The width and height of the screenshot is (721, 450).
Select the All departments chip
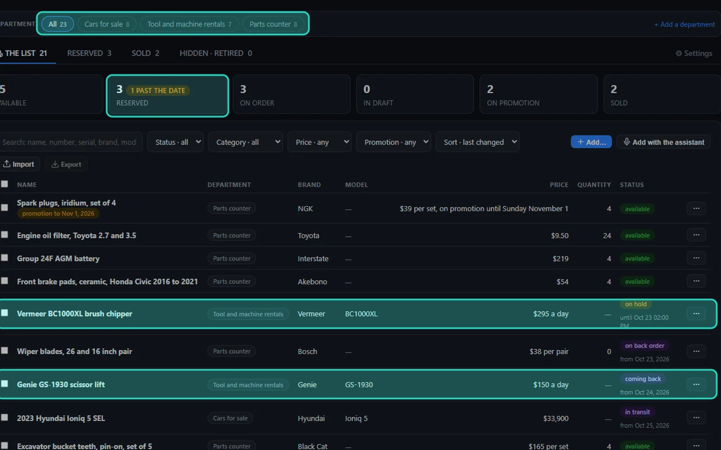[x=58, y=24]
